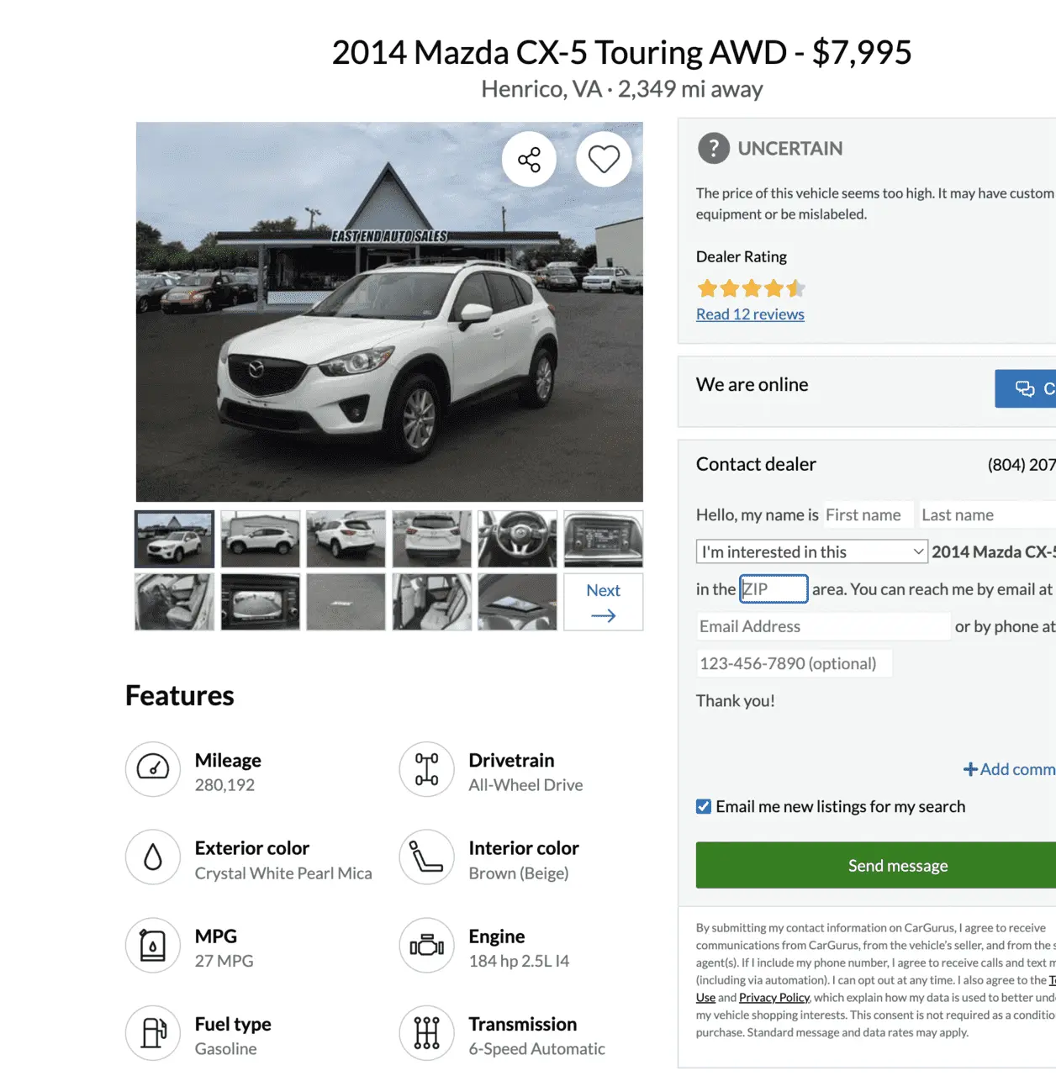Click the Exterior color droplet icon
This screenshot has height=1076, width=1056.
pos(153,857)
